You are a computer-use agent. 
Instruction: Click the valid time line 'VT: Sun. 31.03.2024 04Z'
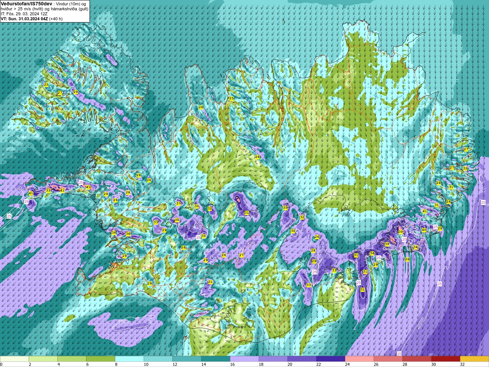point(24,18)
